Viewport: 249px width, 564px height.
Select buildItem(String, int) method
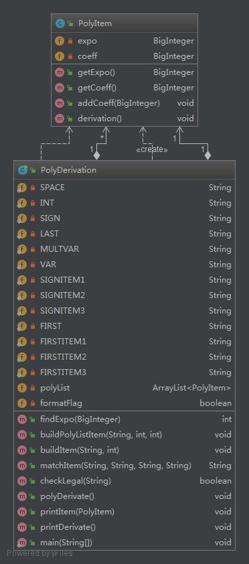coord(124,450)
